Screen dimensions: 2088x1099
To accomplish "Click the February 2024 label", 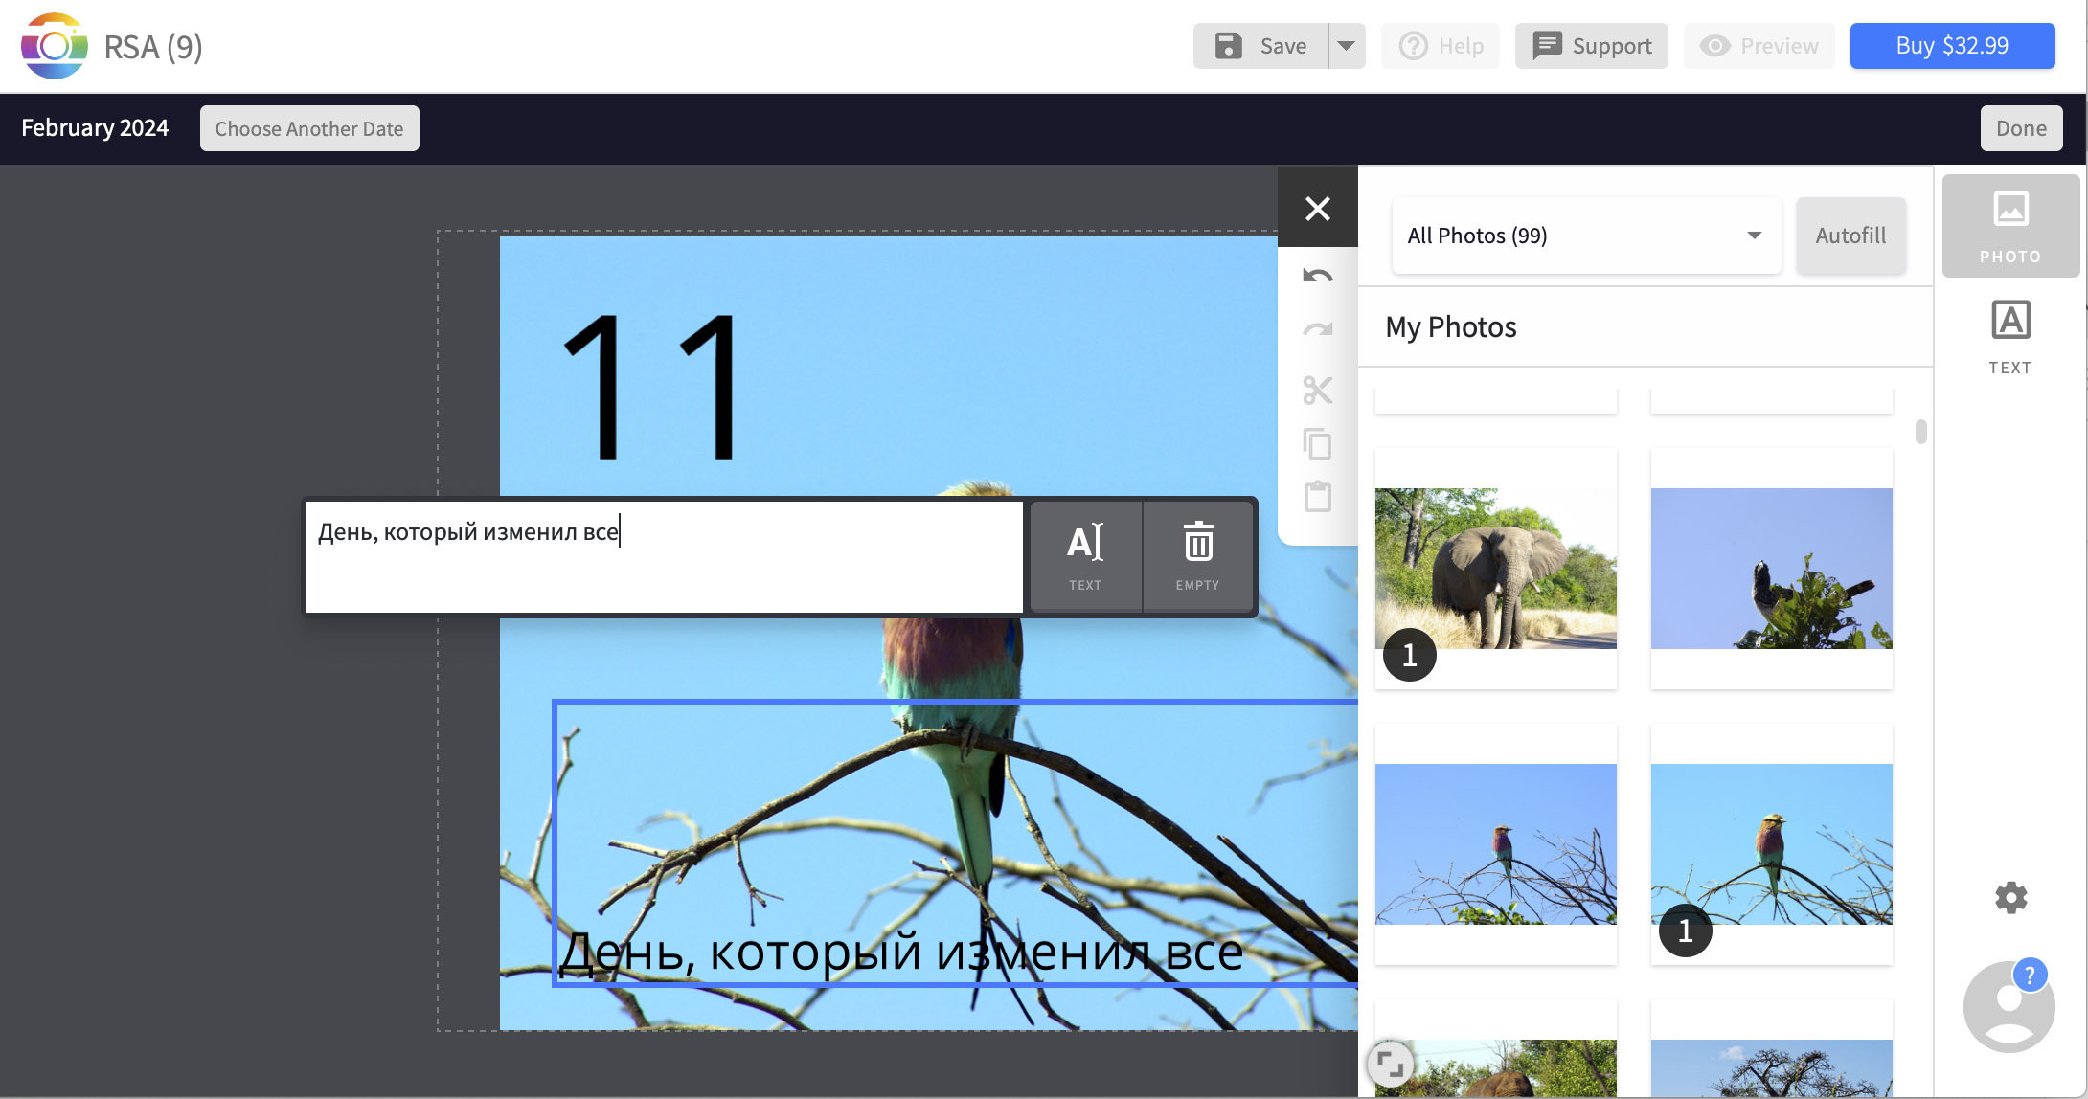I will tap(95, 128).
